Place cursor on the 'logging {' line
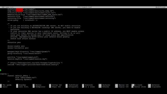The width and height of the screenshot is (167, 94). click(4, 74)
